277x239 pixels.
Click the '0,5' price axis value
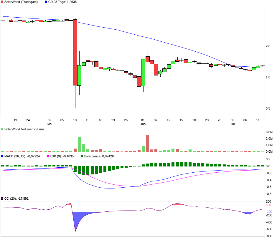268,108
